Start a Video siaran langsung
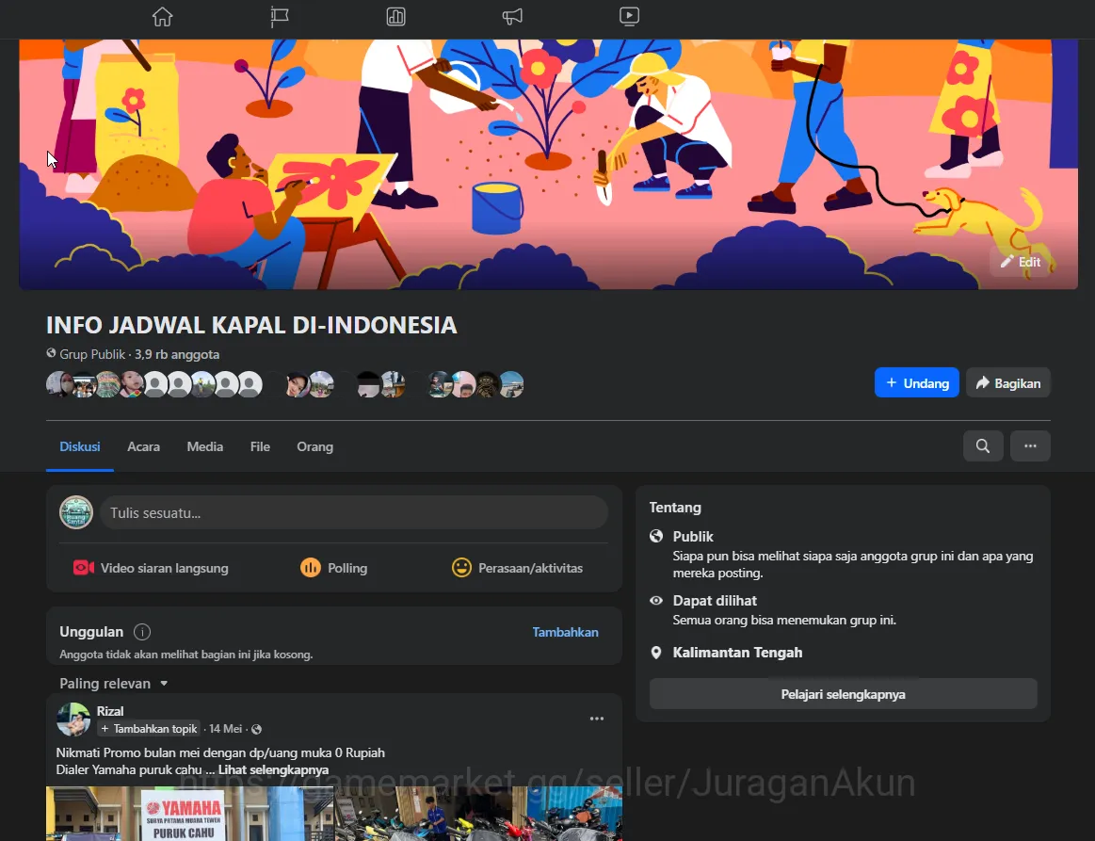Viewport: 1095px width, 841px height. coord(151,568)
